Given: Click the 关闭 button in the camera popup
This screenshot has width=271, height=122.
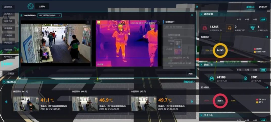Looking at the screenshot, I should (x=190, y=73).
